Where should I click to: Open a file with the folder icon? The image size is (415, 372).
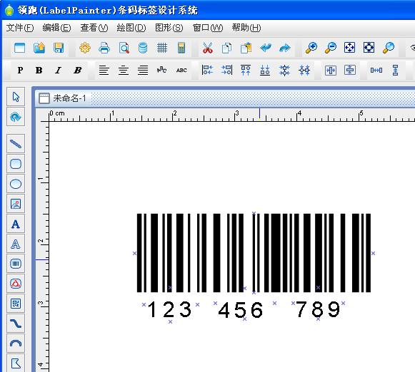tap(39, 48)
